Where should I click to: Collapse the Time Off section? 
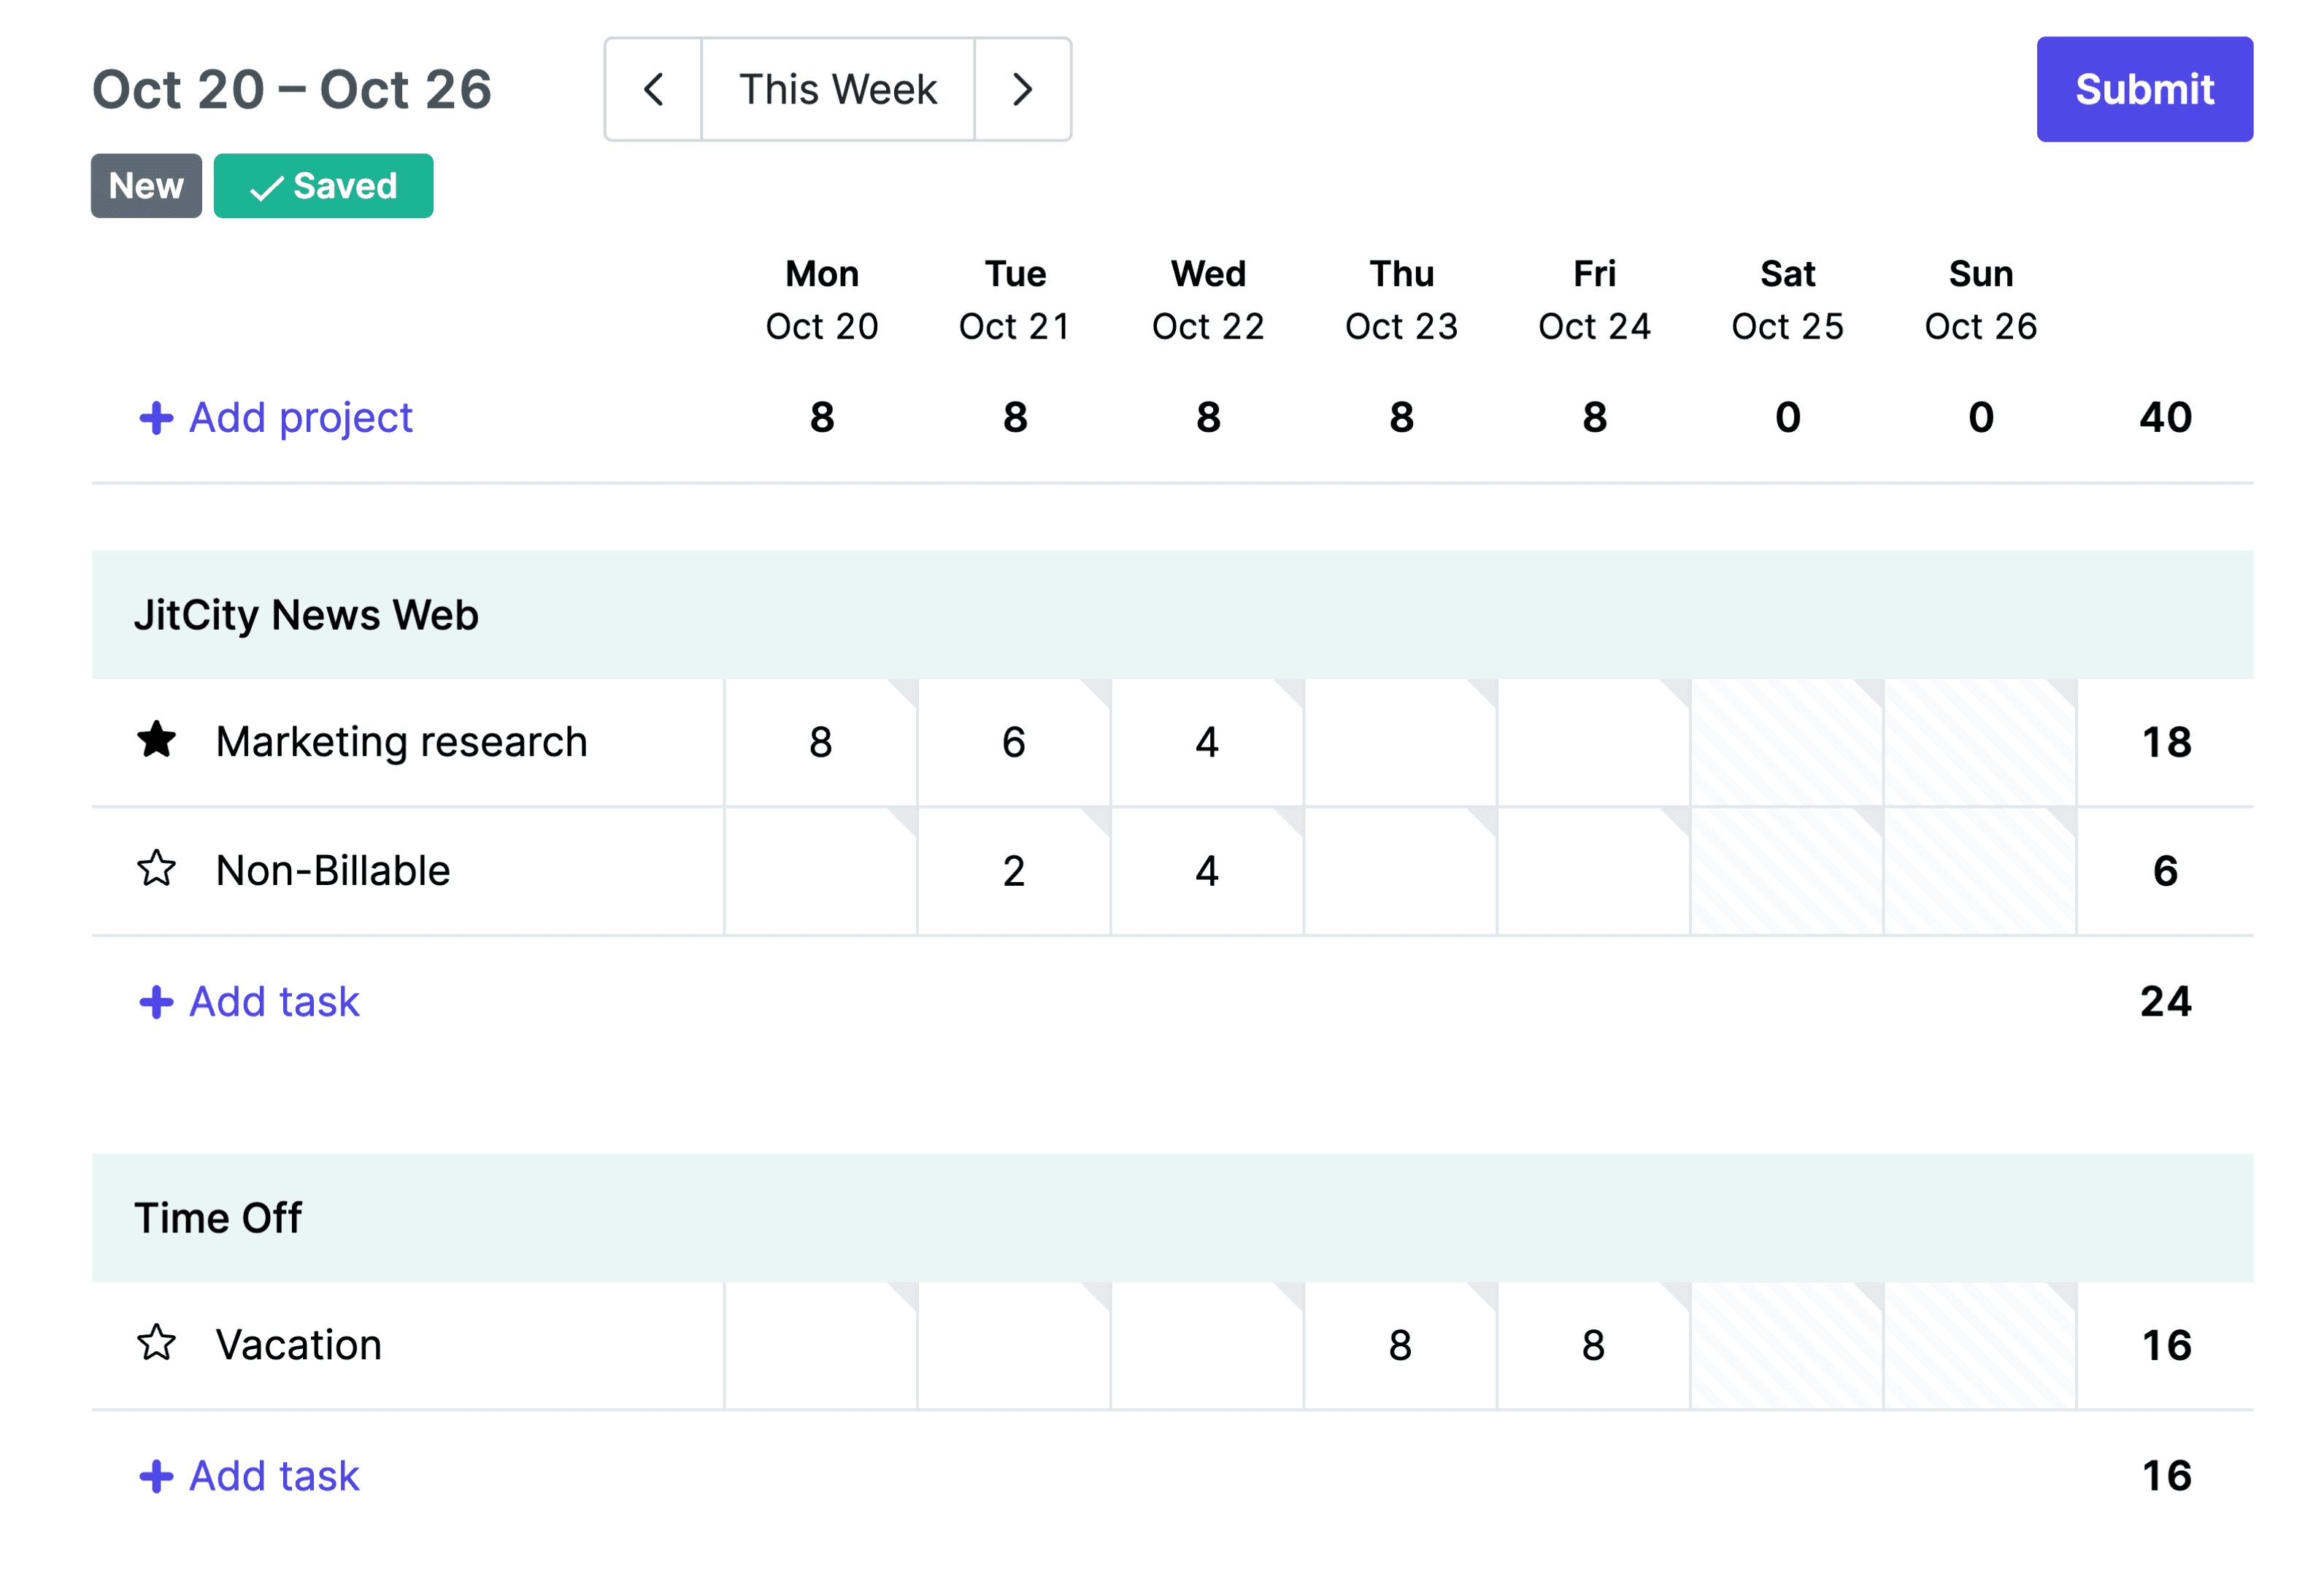coord(218,1217)
